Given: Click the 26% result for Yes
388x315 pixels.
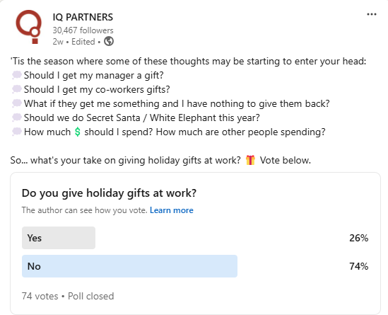Looking at the screenshot, I should 359,238.
